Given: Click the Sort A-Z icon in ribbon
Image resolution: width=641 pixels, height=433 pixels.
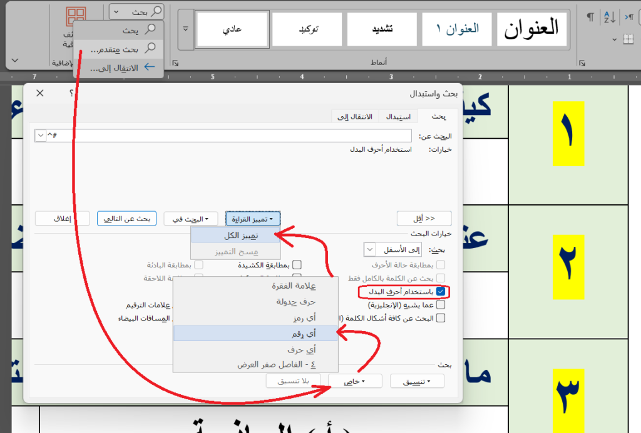Looking at the screenshot, I should [x=609, y=17].
